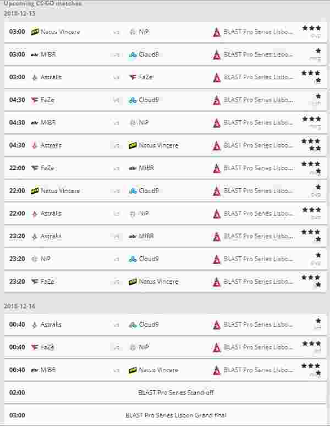
Task: Click MIBR team name in 00:40 match
Action: click(x=48, y=370)
